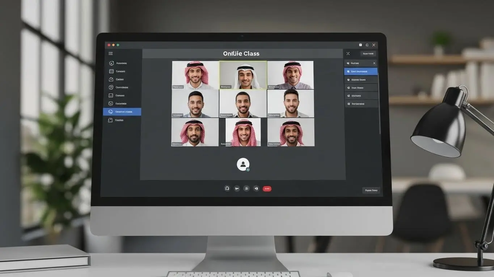Click the document icon of the last sidebar item

pyautogui.click(x=111, y=120)
